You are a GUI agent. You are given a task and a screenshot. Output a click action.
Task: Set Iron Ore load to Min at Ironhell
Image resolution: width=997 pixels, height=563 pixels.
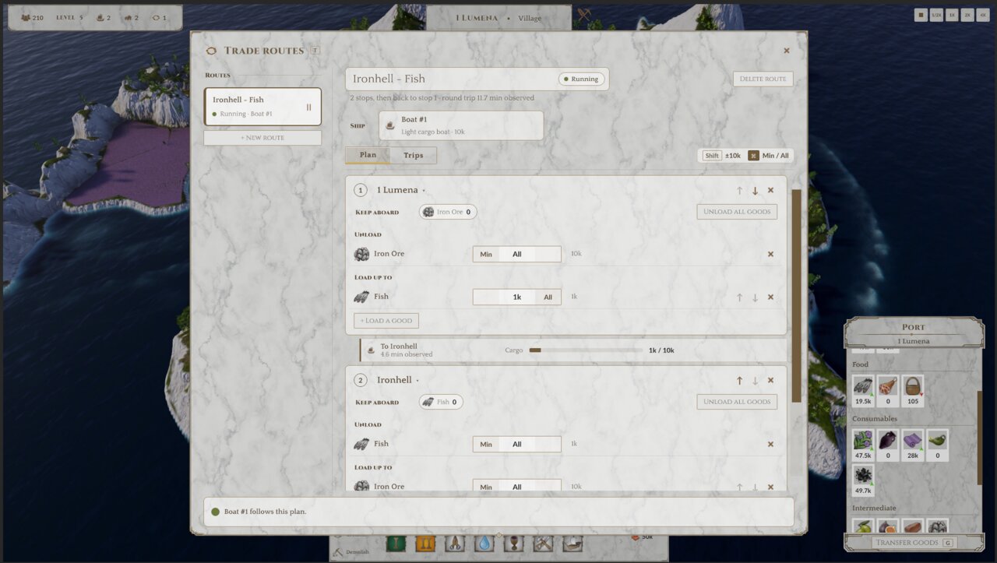(486, 487)
